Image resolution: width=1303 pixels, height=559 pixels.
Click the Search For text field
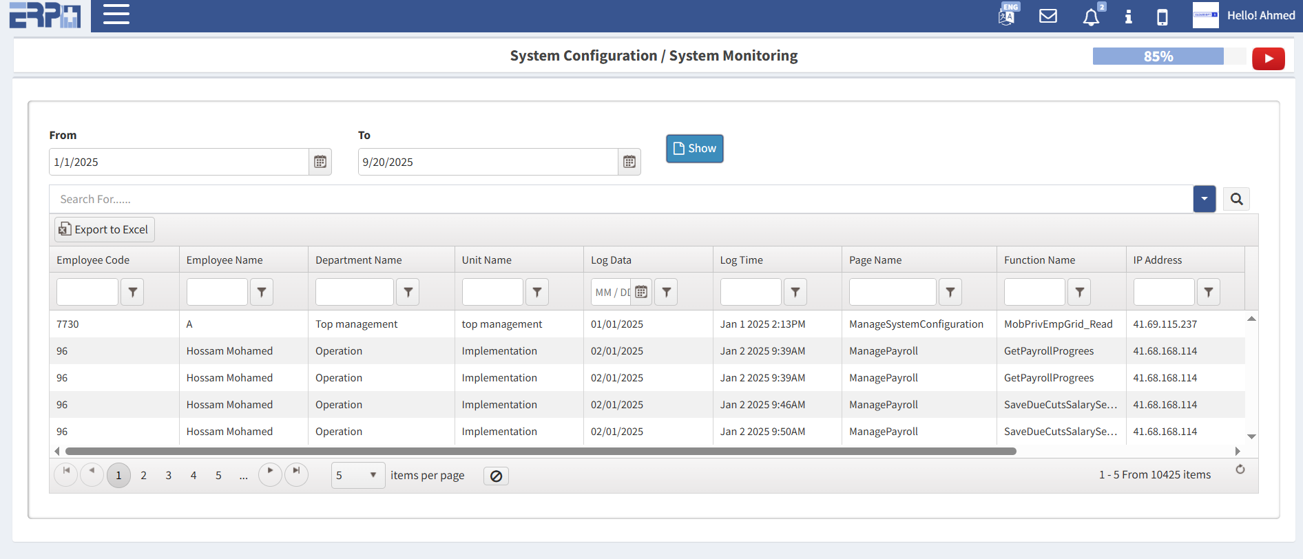click(x=620, y=199)
